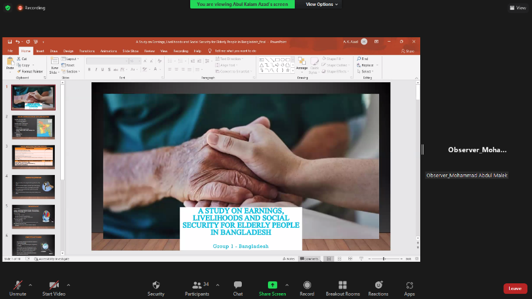The image size is (532, 299).
Task: Open the Participants list icon
Action: tap(197, 285)
